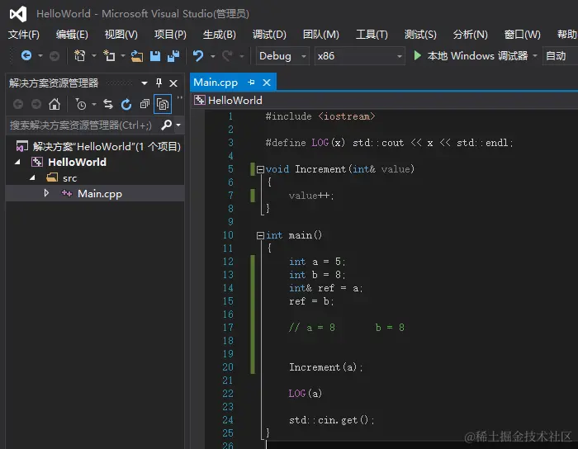Click the Undo arrow icon

pyautogui.click(x=198, y=56)
